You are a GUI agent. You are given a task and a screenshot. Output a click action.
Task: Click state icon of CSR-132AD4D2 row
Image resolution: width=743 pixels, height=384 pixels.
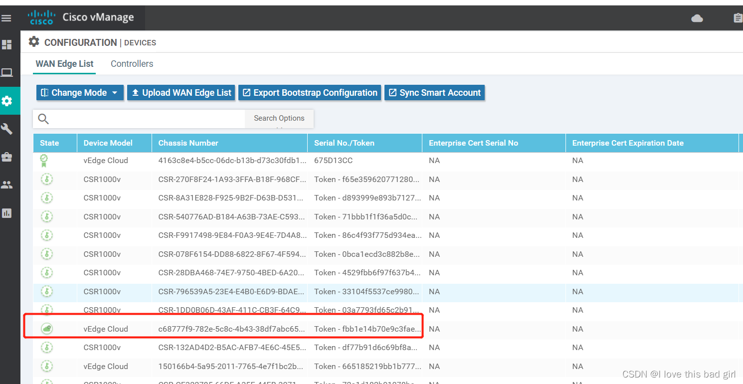pyautogui.click(x=47, y=348)
